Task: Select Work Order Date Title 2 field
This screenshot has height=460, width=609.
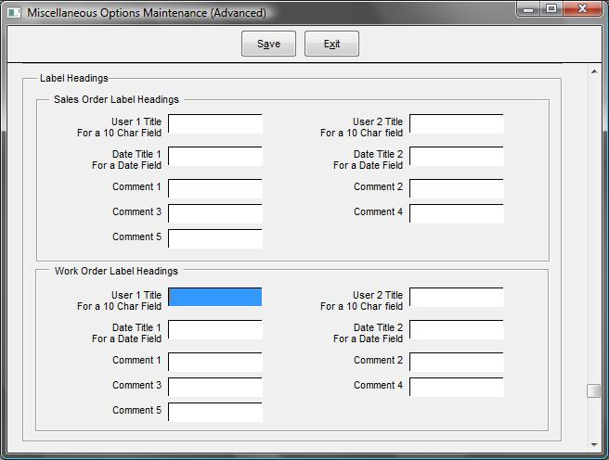Action: click(457, 330)
